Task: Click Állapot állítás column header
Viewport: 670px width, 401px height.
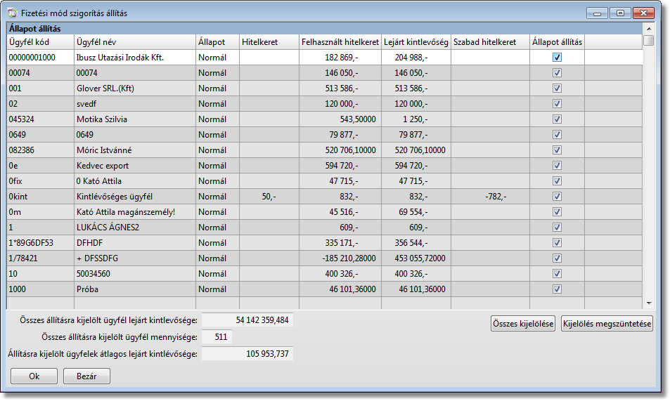Action: click(558, 42)
